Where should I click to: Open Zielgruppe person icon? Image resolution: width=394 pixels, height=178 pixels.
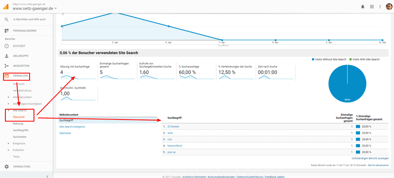[7, 56]
